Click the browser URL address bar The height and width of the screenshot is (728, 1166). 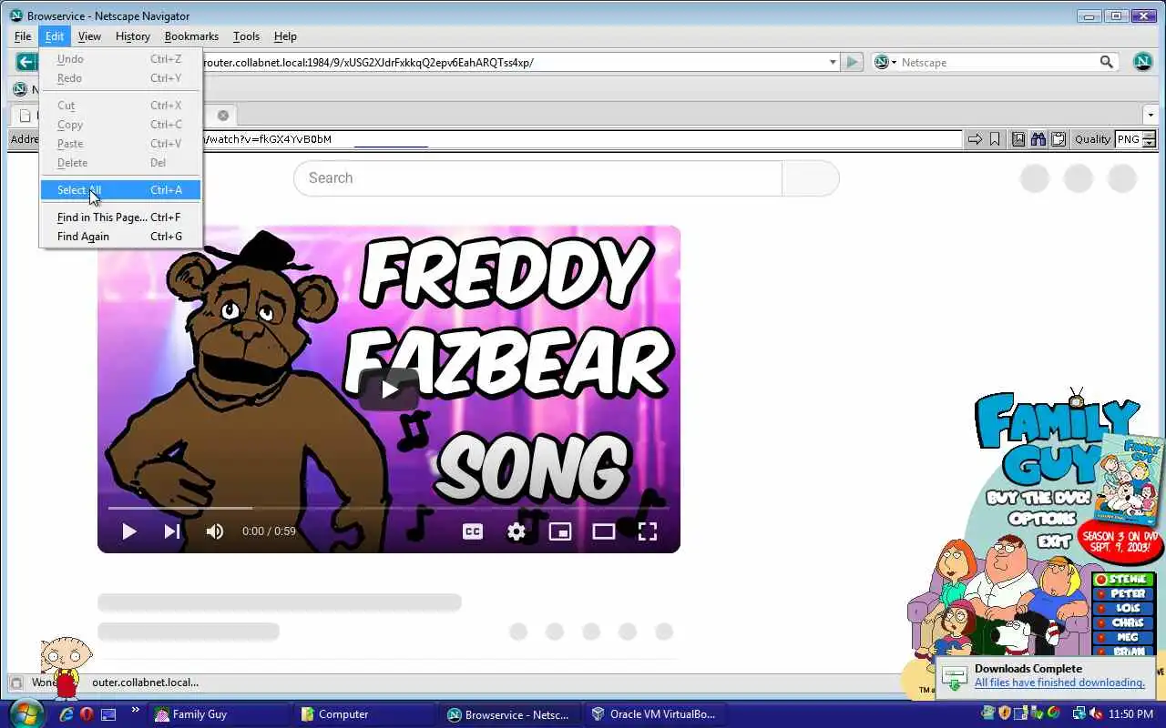click(510, 62)
